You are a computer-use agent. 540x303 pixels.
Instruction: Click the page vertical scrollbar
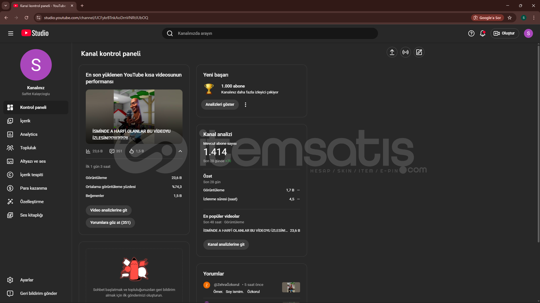538,140
